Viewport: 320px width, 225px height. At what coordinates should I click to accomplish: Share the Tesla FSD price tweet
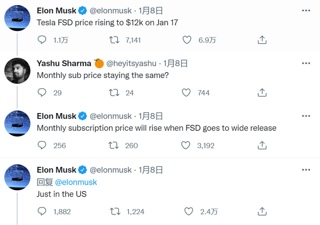point(262,40)
